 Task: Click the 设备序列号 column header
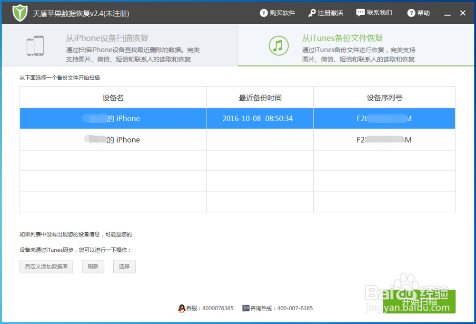(x=384, y=97)
